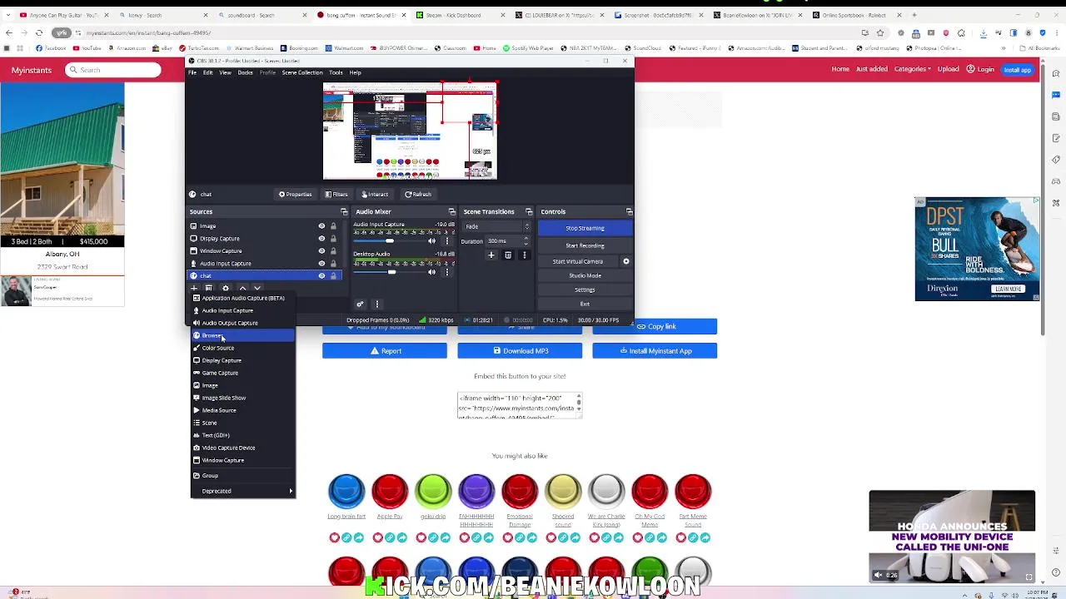Play the goku drip green sound button
Viewport: 1066px width, 599px height.
(x=433, y=491)
